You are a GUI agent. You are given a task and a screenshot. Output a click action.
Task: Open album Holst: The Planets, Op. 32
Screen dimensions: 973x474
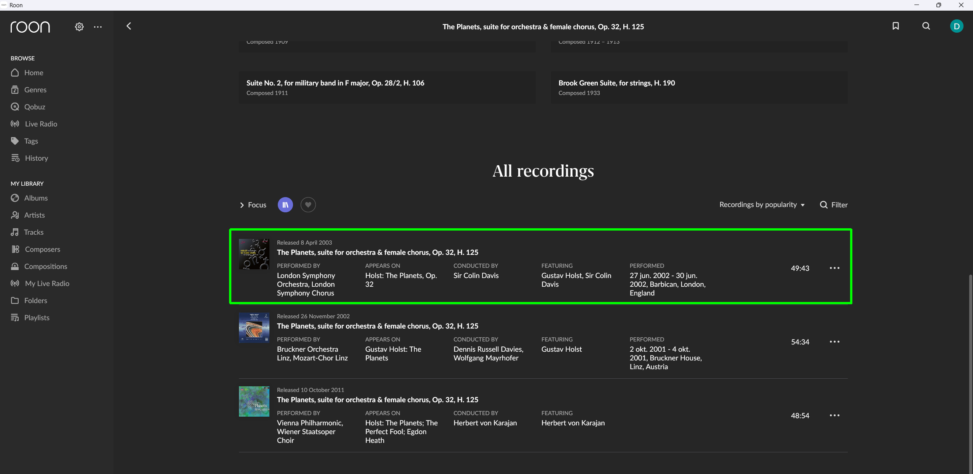coord(401,280)
